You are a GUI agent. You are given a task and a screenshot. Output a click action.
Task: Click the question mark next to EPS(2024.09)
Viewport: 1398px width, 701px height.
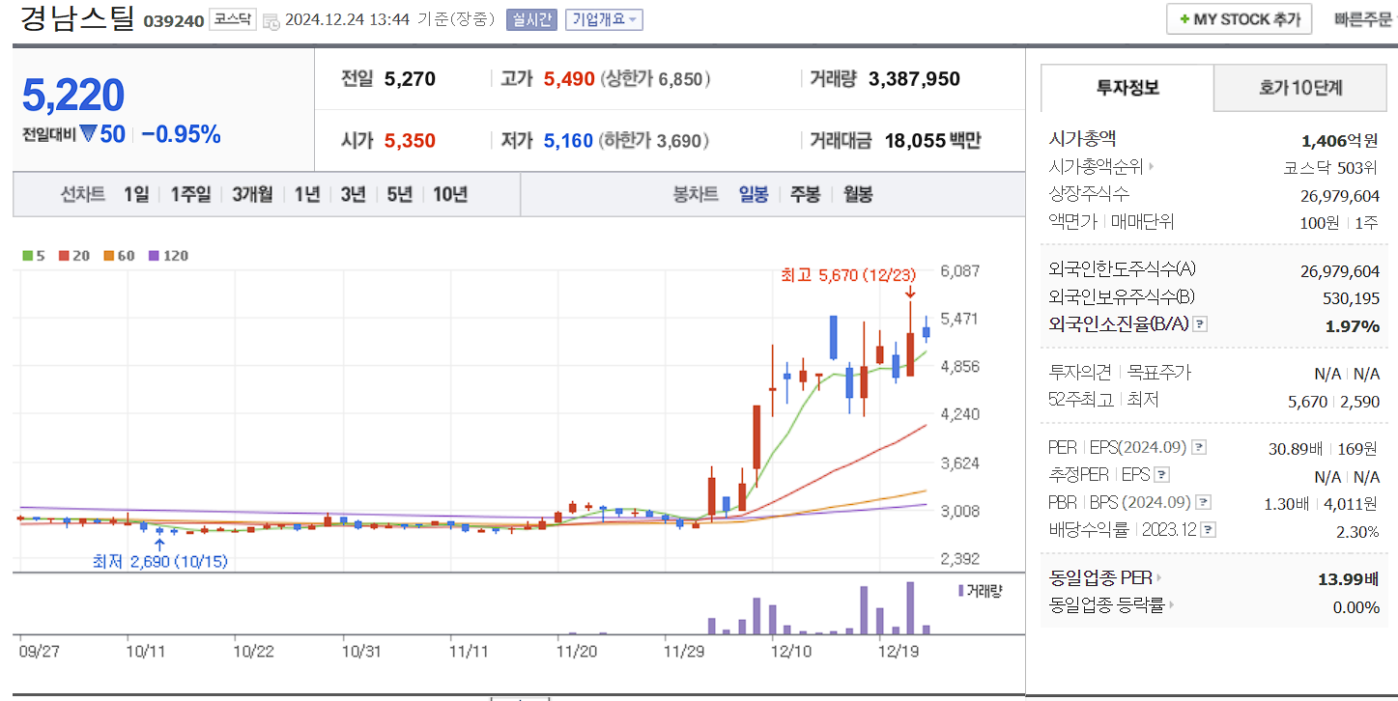coord(1198,449)
